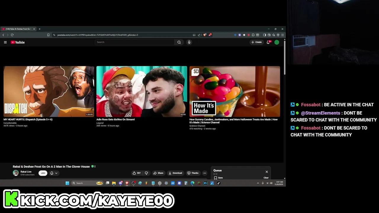This screenshot has width=379, height=213.
Task: Open the How It's Made candy thumbnail
Action: [x=235, y=91]
